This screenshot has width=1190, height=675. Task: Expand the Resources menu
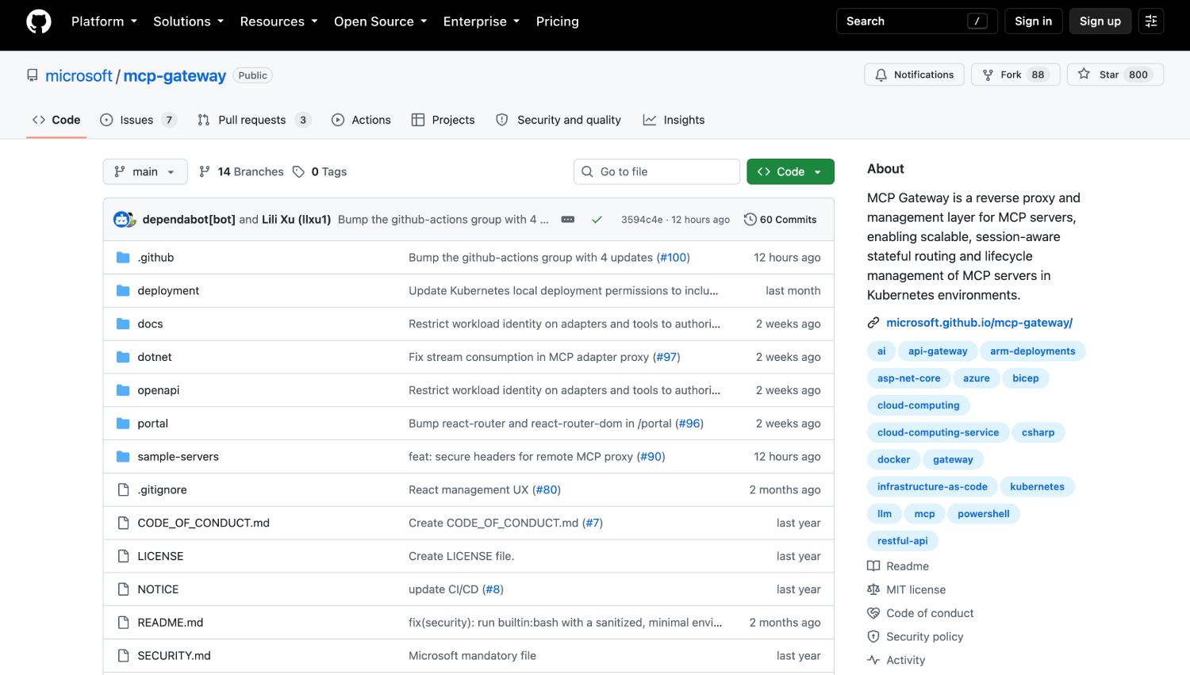(x=278, y=21)
